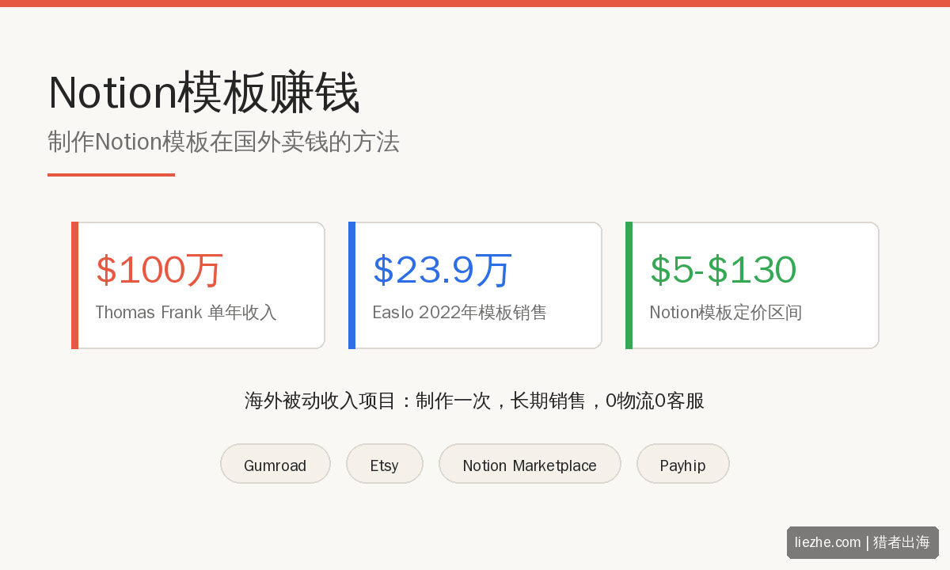
Task: Click the 海外被动收入项目 description line
Action: pyautogui.click(x=474, y=401)
